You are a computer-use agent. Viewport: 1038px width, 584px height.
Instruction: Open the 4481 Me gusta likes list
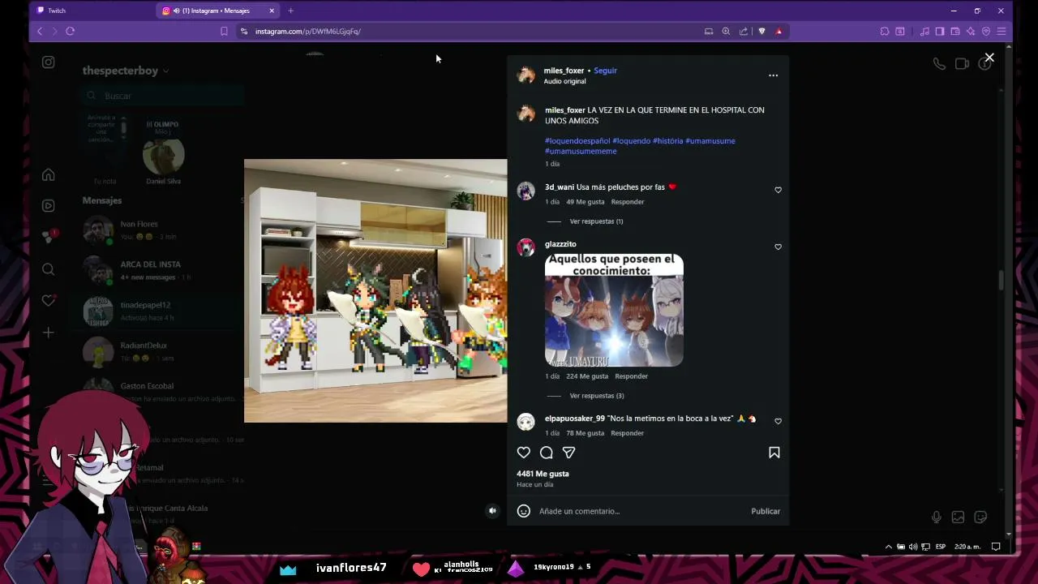543,474
